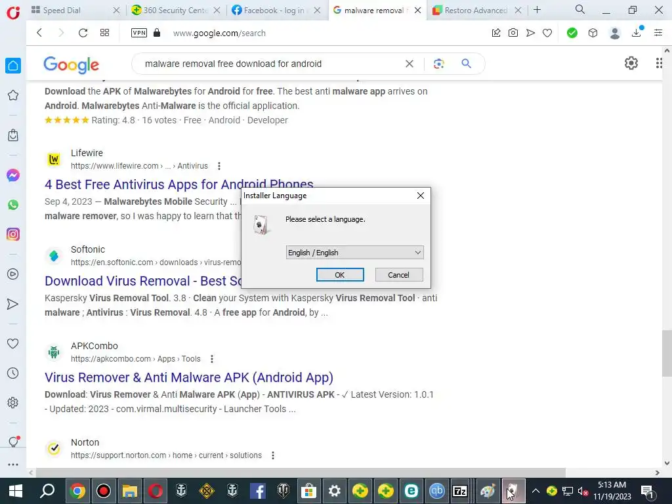Open the sidebar heart (Pinboards) icon
Image resolution: width=672 pixels, height=504 pixels.
[x=13, y=343]
